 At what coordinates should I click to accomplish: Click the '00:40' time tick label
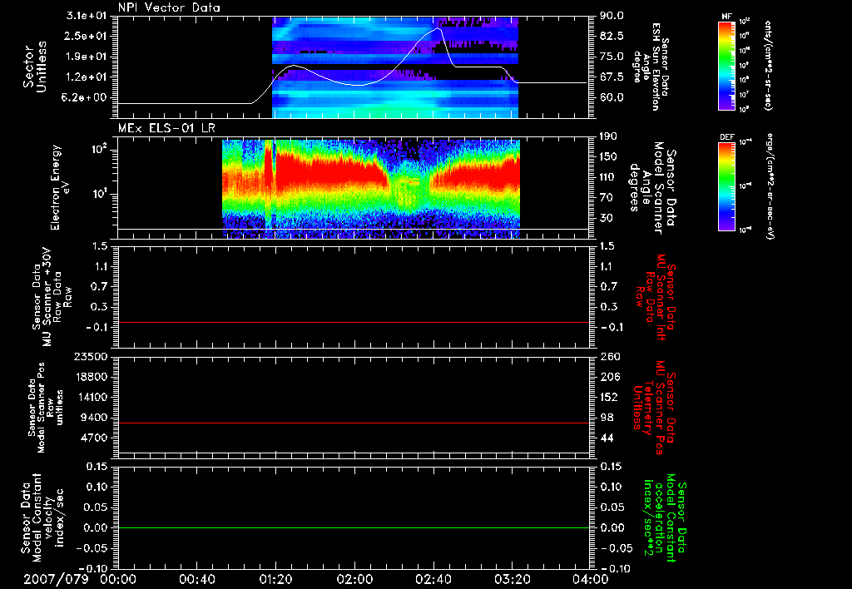tap(196, 579)
